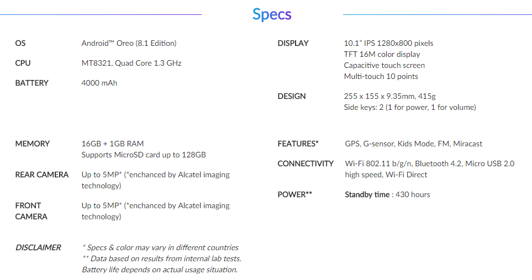This screenshot has height=280, width=532.
Task: Select the CPU label
Action: click(x=23, y=63)
